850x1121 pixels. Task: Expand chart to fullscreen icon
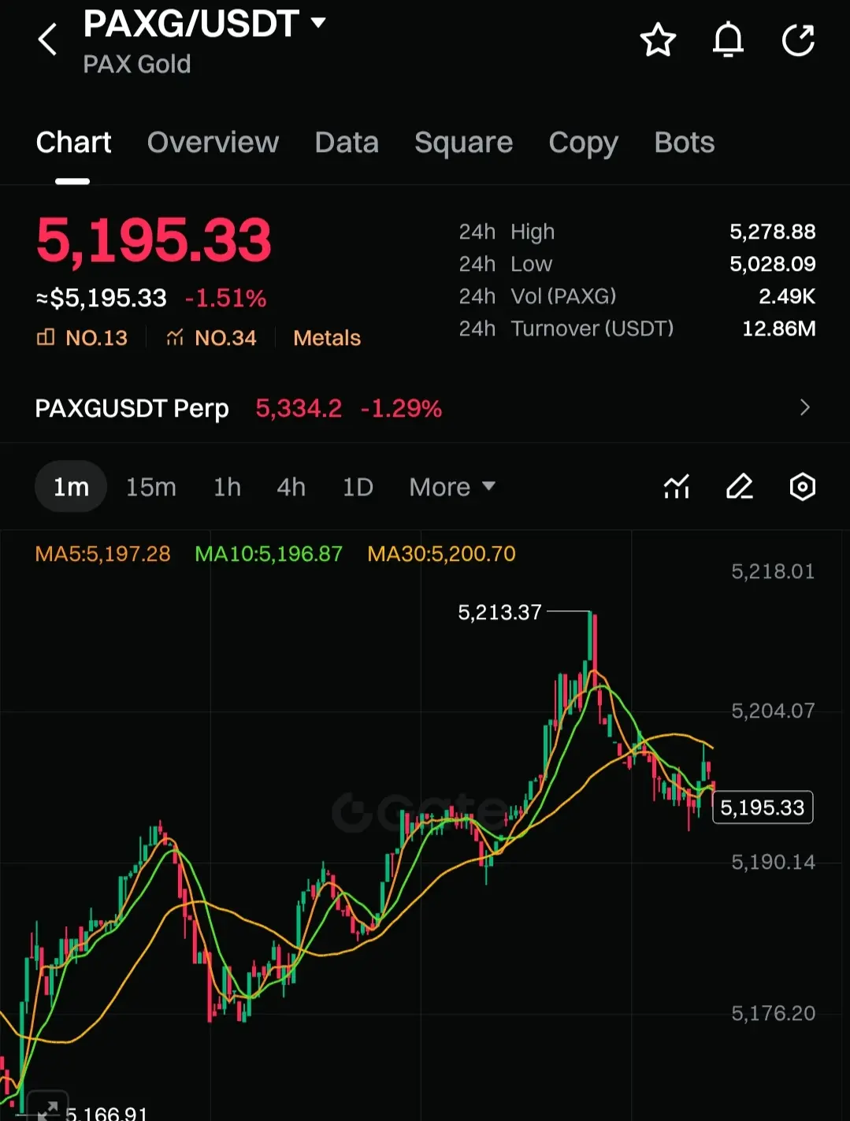[x=47, y=1109]
